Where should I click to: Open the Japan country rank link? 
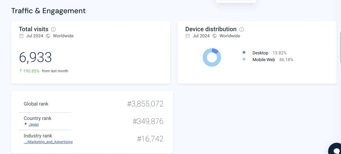click(x=34, y=124)
